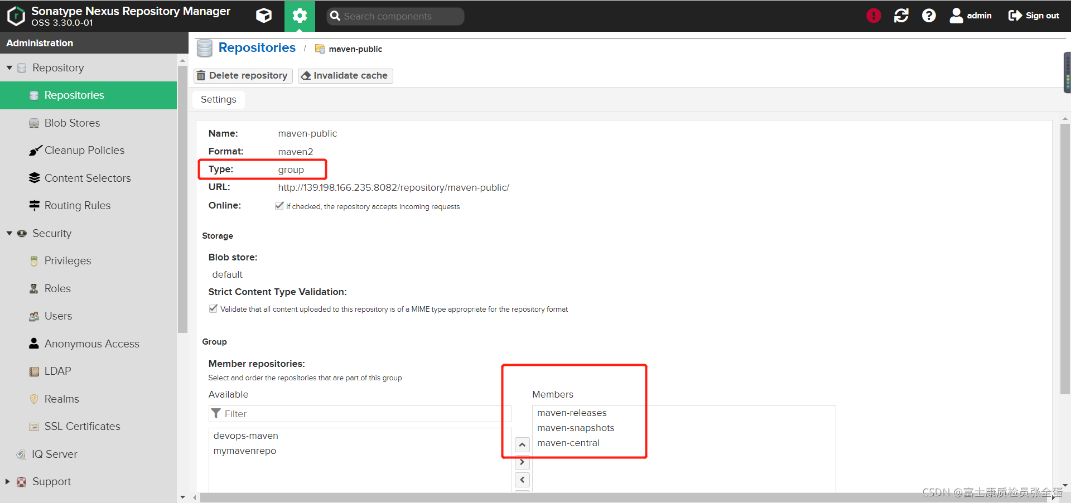Viewport: 1071px width, 503px height.
Task: Click the Anonymous Access person icon
Action: point(34,344)
